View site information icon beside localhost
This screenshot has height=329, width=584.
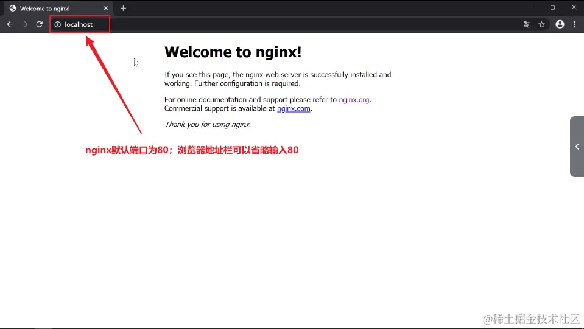57,24
